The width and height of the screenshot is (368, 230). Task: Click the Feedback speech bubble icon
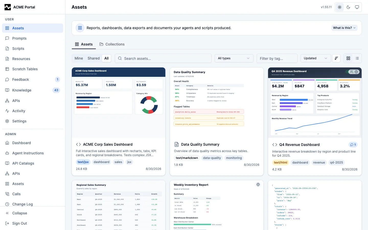coord(7,79)
